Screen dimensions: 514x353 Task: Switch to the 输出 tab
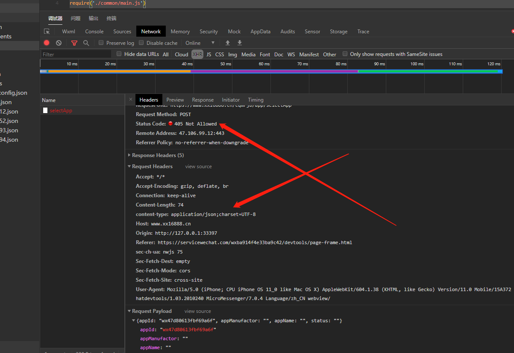point(94,18)
